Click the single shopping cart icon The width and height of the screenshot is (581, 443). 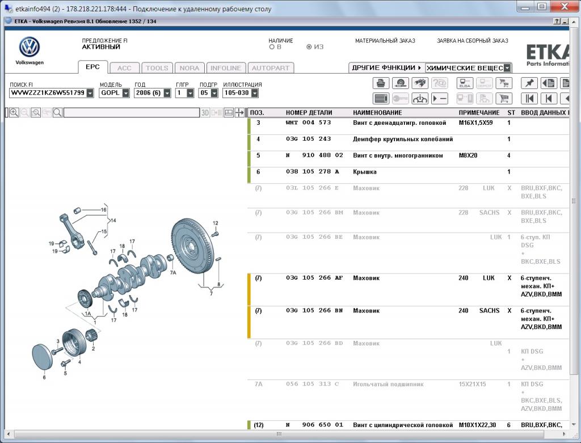pos(504,99)
